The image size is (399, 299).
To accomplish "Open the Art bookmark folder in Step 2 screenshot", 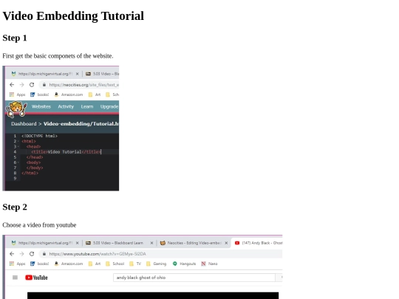I will coord(95,264).
